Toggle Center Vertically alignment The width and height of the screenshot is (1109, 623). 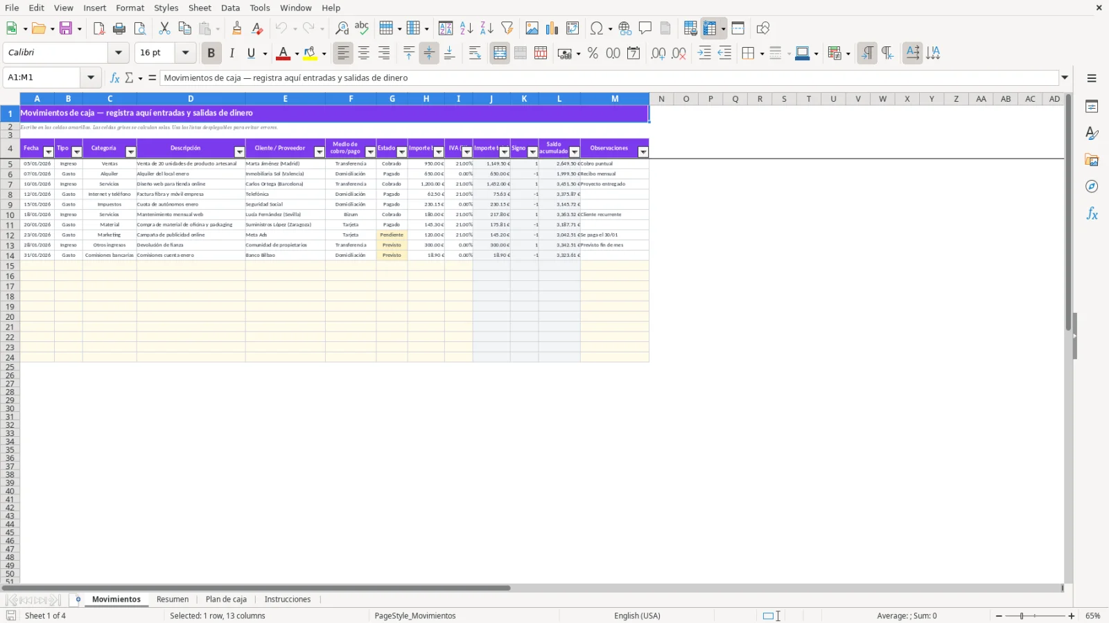(429, 53)
